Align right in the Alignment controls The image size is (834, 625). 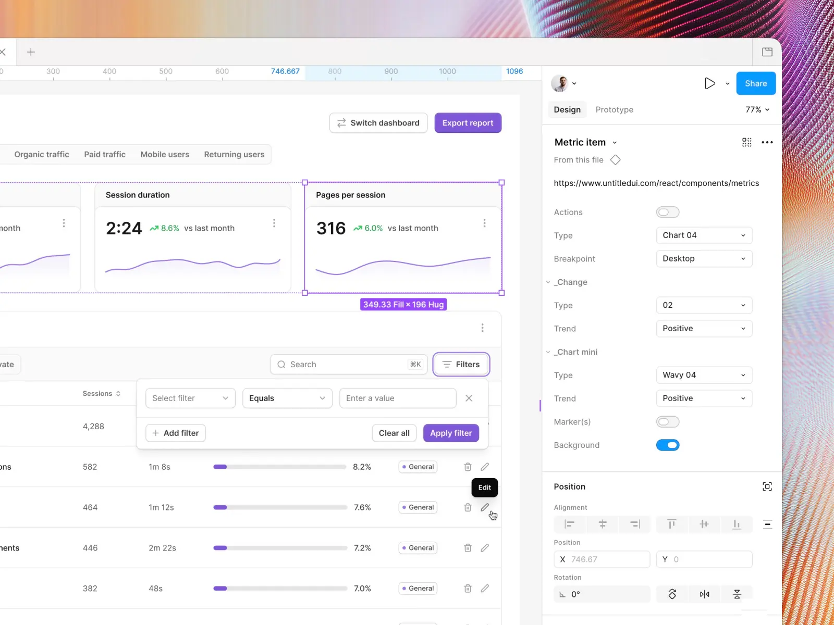[635, 524]
